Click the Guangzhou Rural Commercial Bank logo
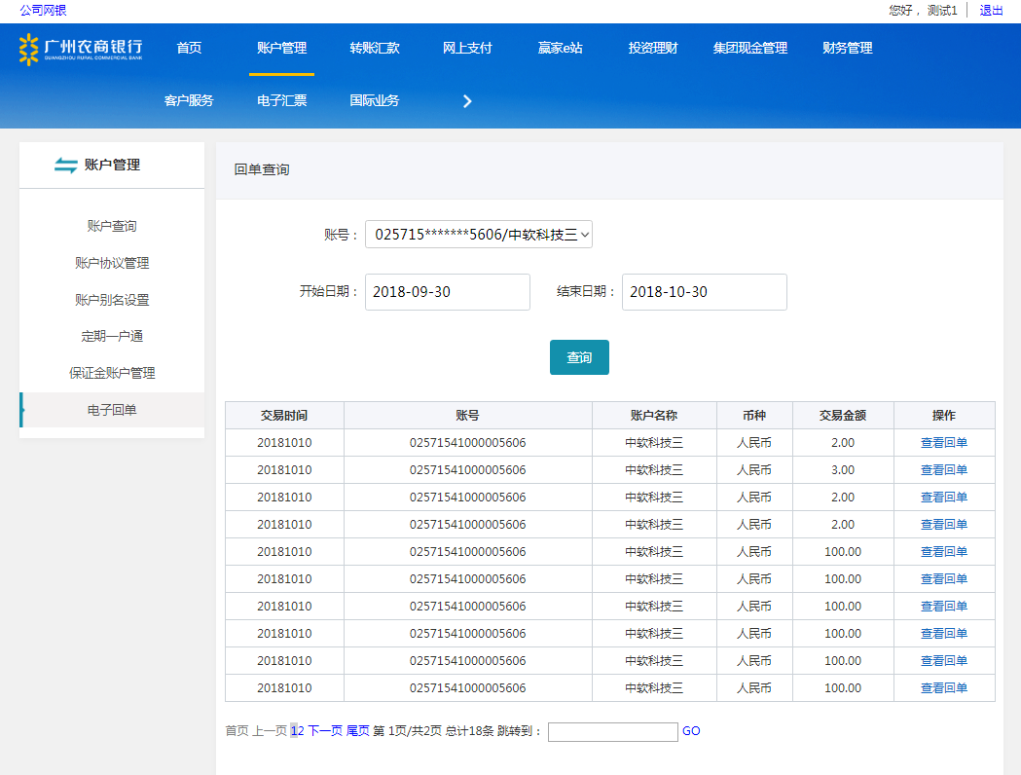The height and width of the screenshot is (775, 1021). pyautogui.click(x=81, y=50)
